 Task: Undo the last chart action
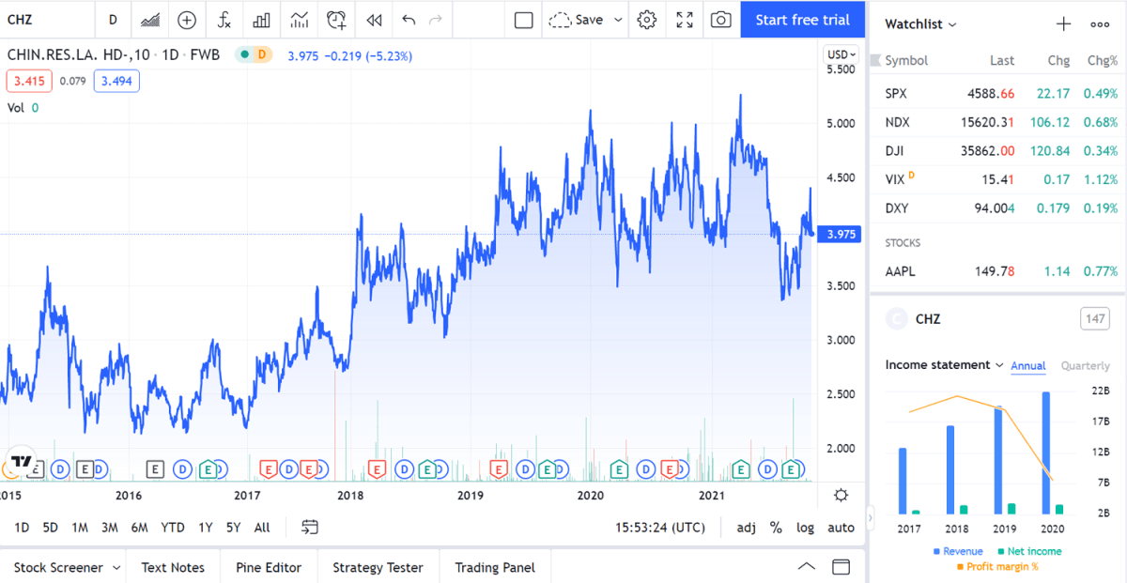click(x=409, y=20)
